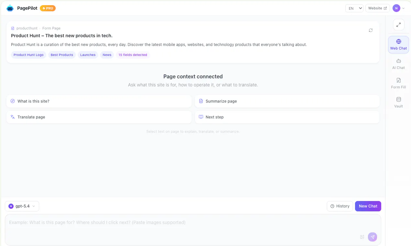The width and height of the screenshot is (411, 246).
Task: Open the Website external link
Action: click(x=377, y=8)
